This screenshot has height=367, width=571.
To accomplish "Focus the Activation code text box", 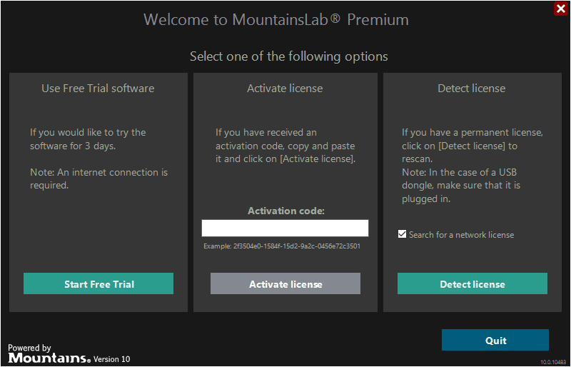I will click(285, 228).
